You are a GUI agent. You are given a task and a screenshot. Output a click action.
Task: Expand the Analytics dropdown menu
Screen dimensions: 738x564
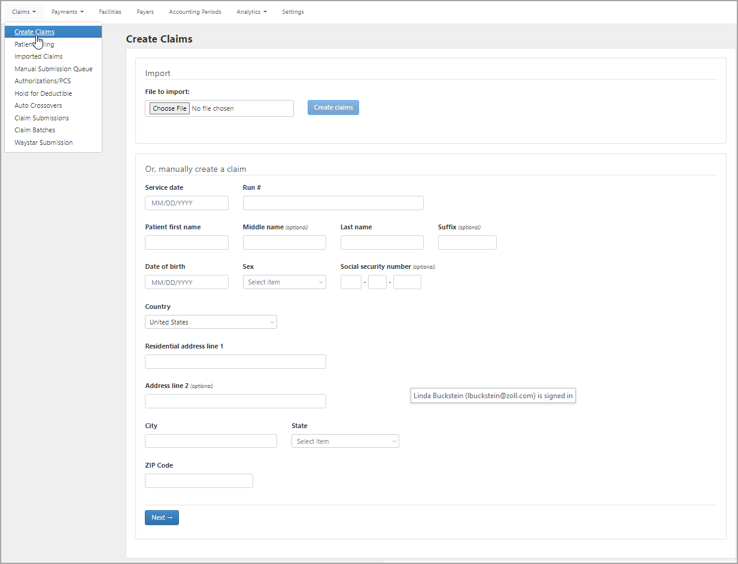pos(251,12)
